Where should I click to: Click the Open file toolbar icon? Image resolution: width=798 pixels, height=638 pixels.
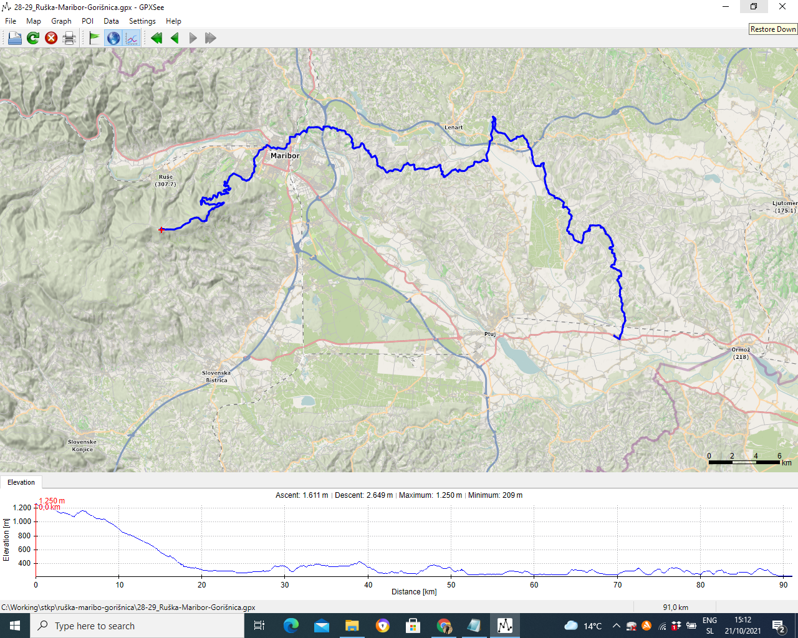[14, 38]
